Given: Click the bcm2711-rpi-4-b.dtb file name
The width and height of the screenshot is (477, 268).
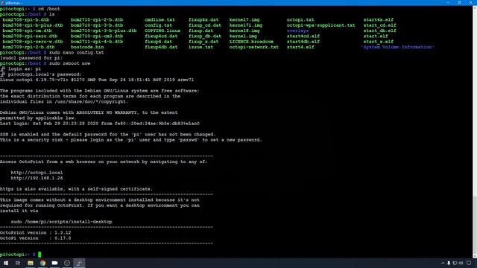Looking at the screenshot, I should point(97,42).
